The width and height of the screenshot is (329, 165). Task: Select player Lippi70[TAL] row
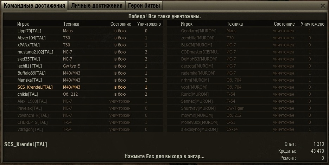tap(83, 31)
